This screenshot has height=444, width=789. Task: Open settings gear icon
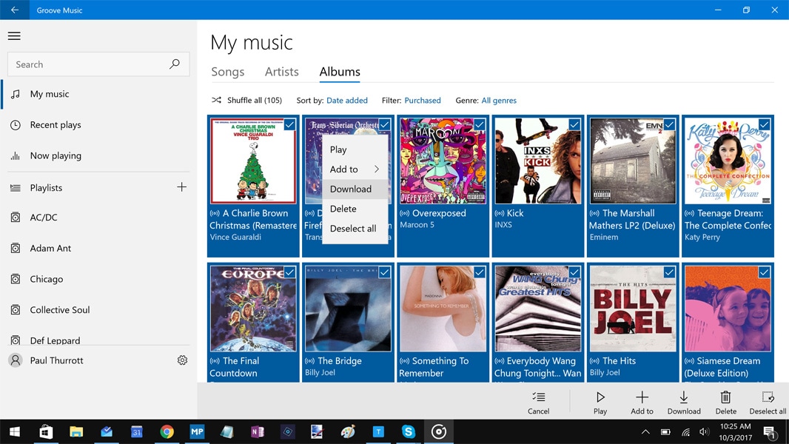182,360
